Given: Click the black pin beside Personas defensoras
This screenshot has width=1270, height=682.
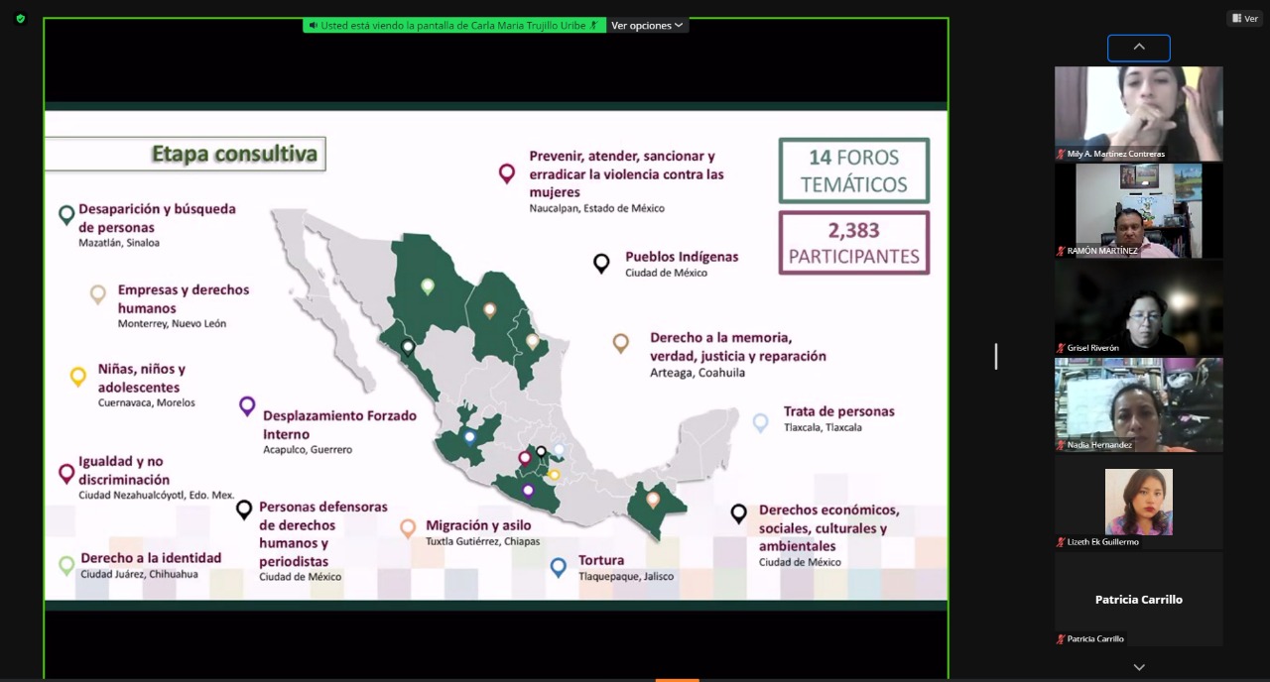Looking at the screenshot, I should 244,511.
